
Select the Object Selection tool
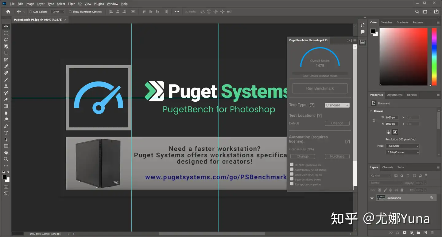[x=6, y=47]
